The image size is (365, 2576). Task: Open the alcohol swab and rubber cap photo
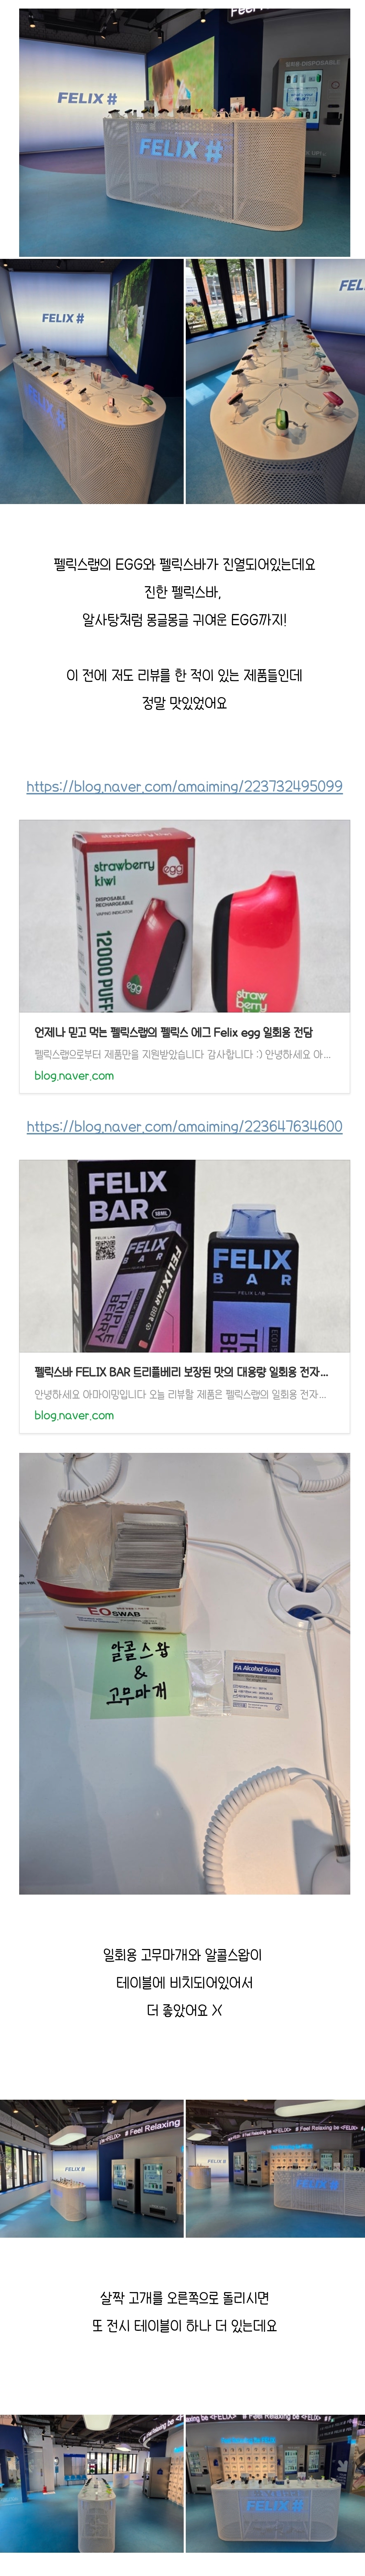coord(184,1673)
